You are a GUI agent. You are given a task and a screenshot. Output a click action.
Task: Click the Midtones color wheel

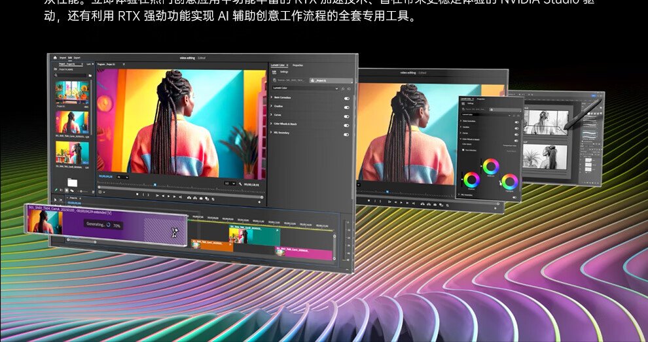point(490,166)
